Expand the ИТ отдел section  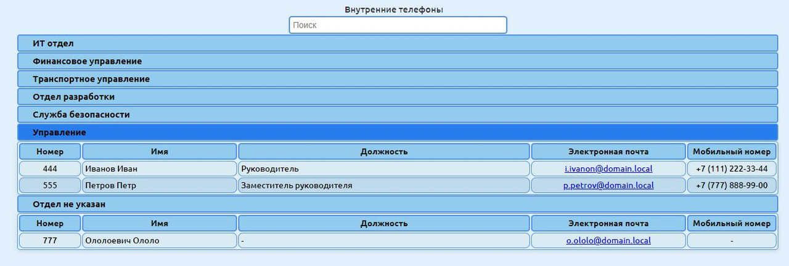[x=398, y=44]
